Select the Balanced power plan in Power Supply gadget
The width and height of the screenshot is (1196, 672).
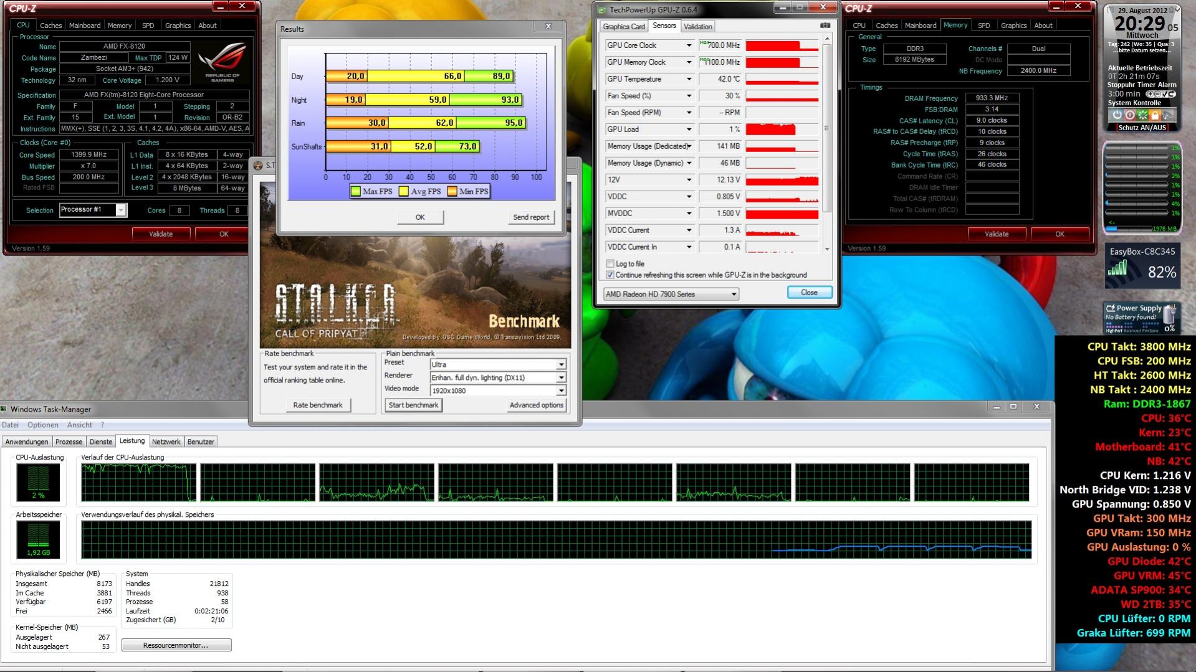click(1132, 331)
